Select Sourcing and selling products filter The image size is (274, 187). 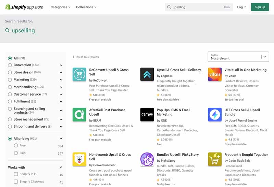[10, 109]
